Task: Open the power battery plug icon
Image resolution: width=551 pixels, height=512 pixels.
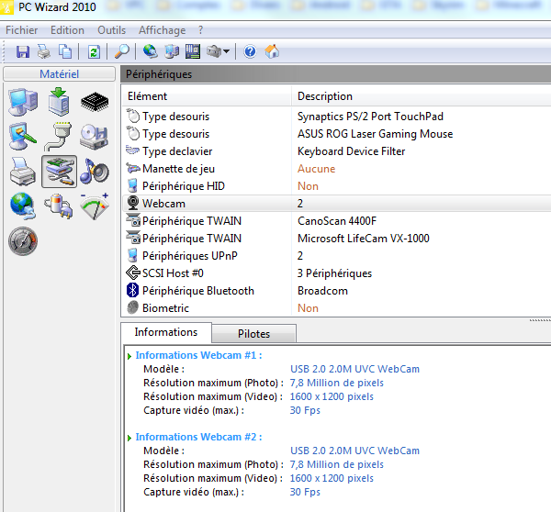Action: [60, 206]
